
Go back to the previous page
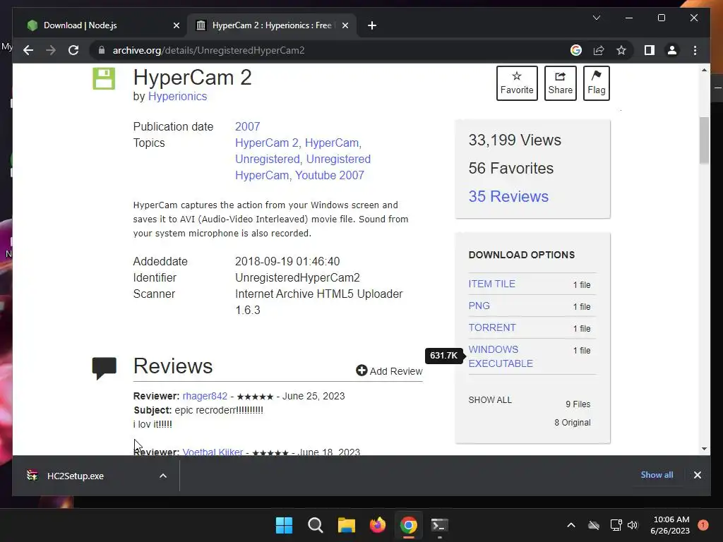(28, 50)
